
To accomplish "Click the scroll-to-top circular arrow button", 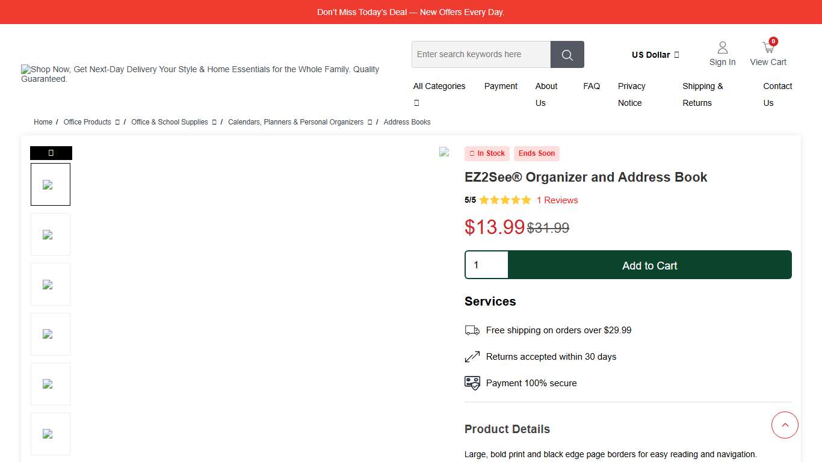I will [785, 425].
